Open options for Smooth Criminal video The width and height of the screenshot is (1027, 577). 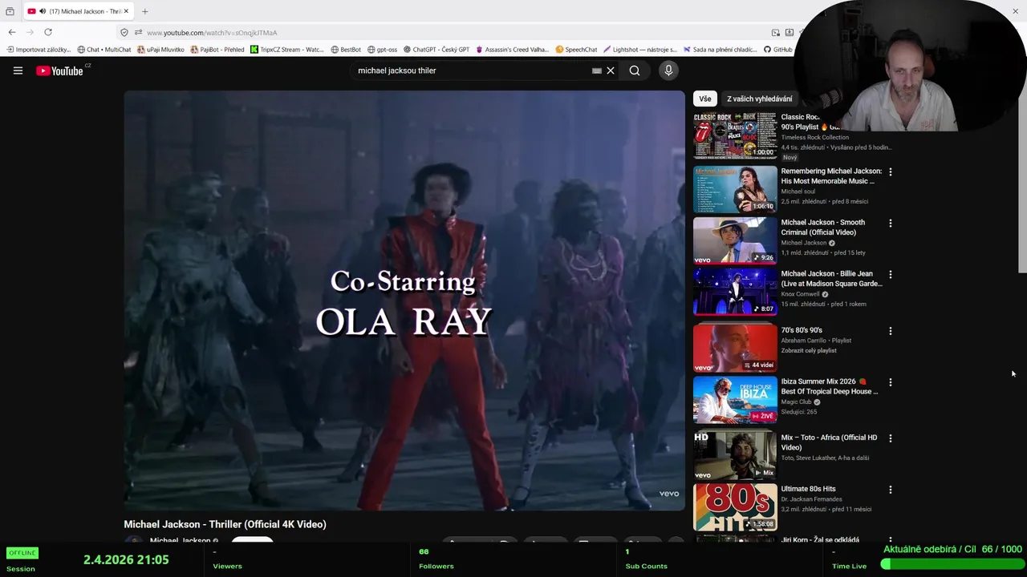[890, 223]
